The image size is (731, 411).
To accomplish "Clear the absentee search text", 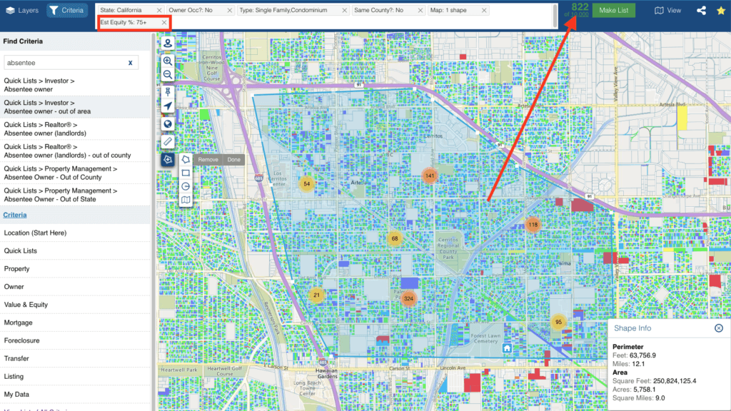I will (x=130, y=63).
